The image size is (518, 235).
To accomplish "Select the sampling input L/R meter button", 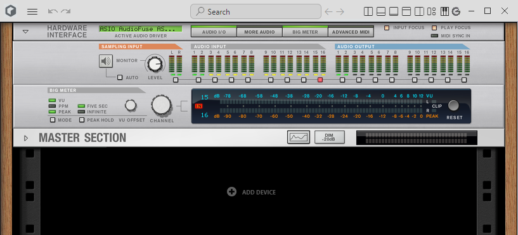I will click(x=176, y=80).
